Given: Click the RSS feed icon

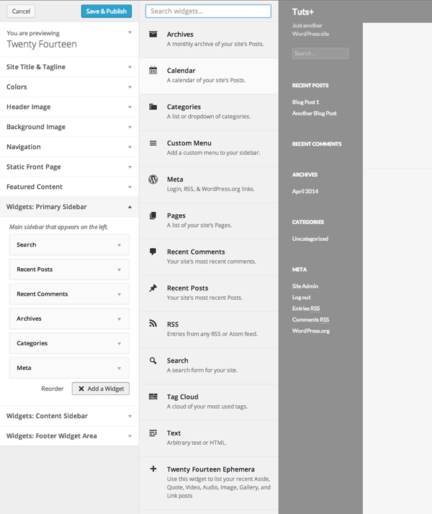Looking at the screenshot, I should (x=153, y=324).
